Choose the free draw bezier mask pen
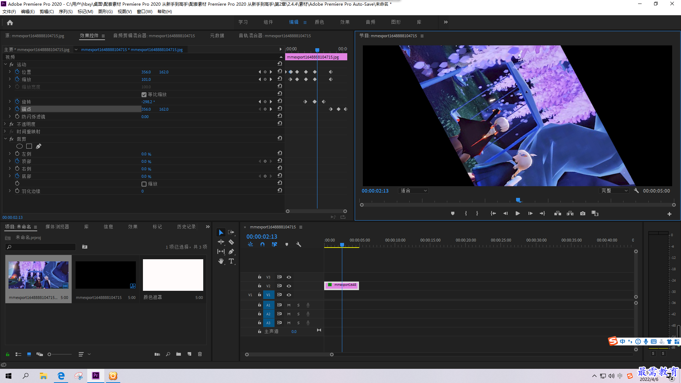The width and height of the screenshot is (681, 383). pos(39,146)
